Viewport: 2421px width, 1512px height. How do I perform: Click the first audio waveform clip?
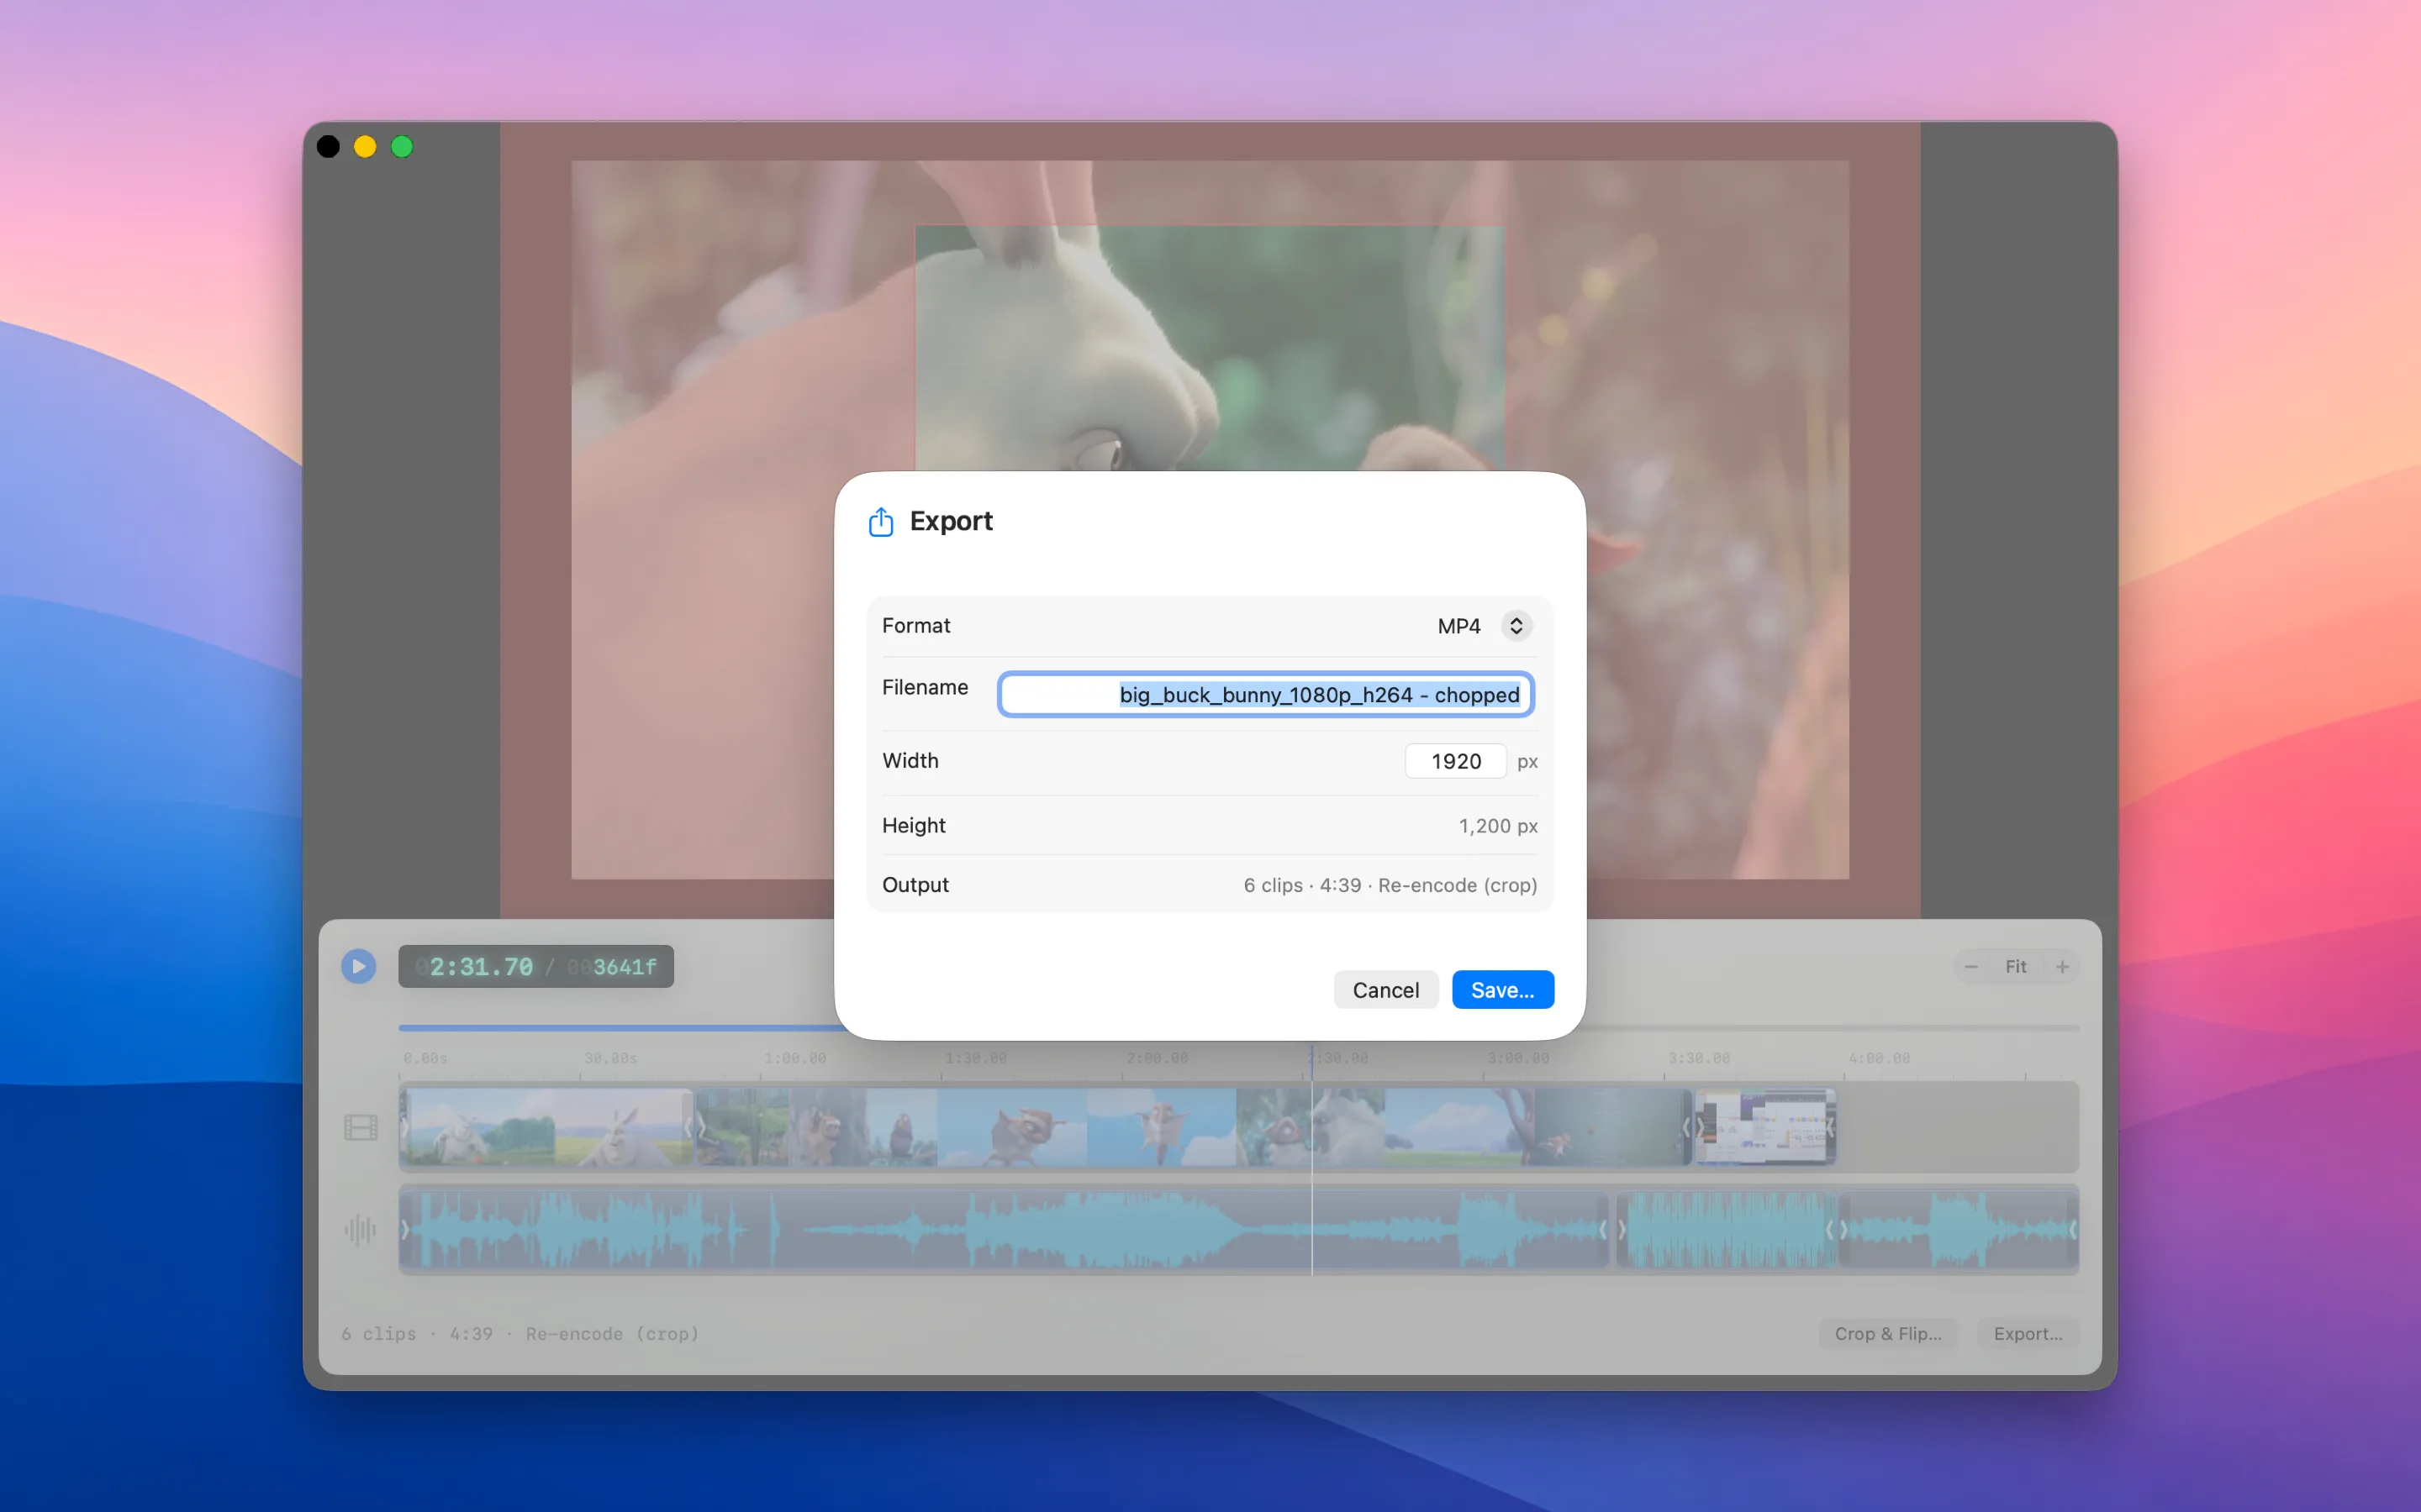1004,1229
